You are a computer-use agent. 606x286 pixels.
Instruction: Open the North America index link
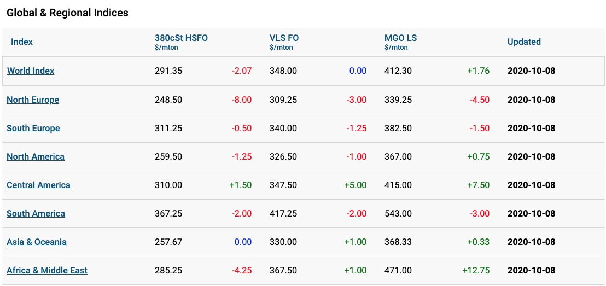click(36, 156)
